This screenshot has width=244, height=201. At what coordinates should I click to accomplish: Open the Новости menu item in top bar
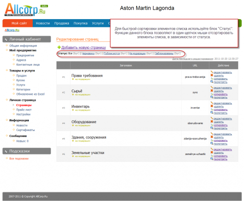43,23
